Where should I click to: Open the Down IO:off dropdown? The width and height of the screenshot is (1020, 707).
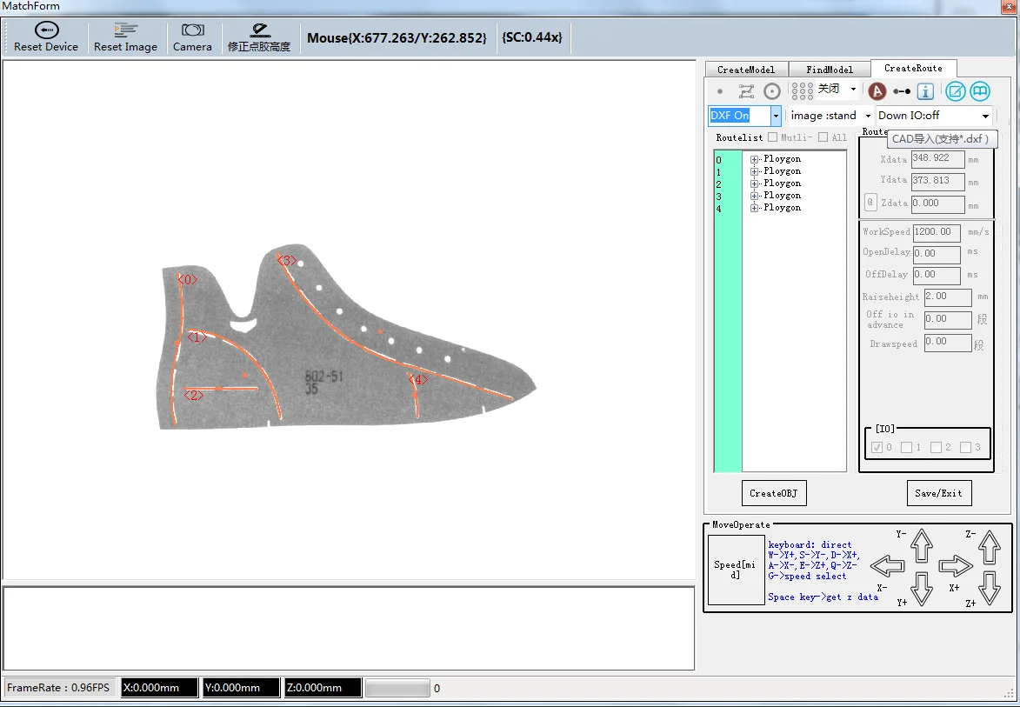point(985,116)
